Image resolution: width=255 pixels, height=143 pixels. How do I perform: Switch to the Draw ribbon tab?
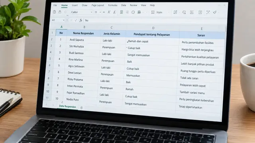pos(84,5)
